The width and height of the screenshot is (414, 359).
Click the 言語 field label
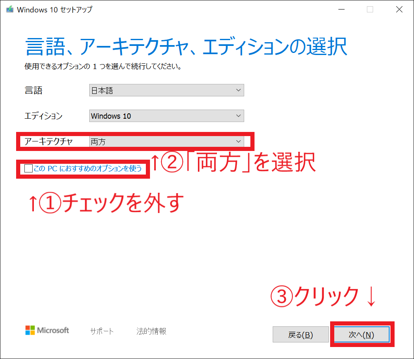click(33, 91)
